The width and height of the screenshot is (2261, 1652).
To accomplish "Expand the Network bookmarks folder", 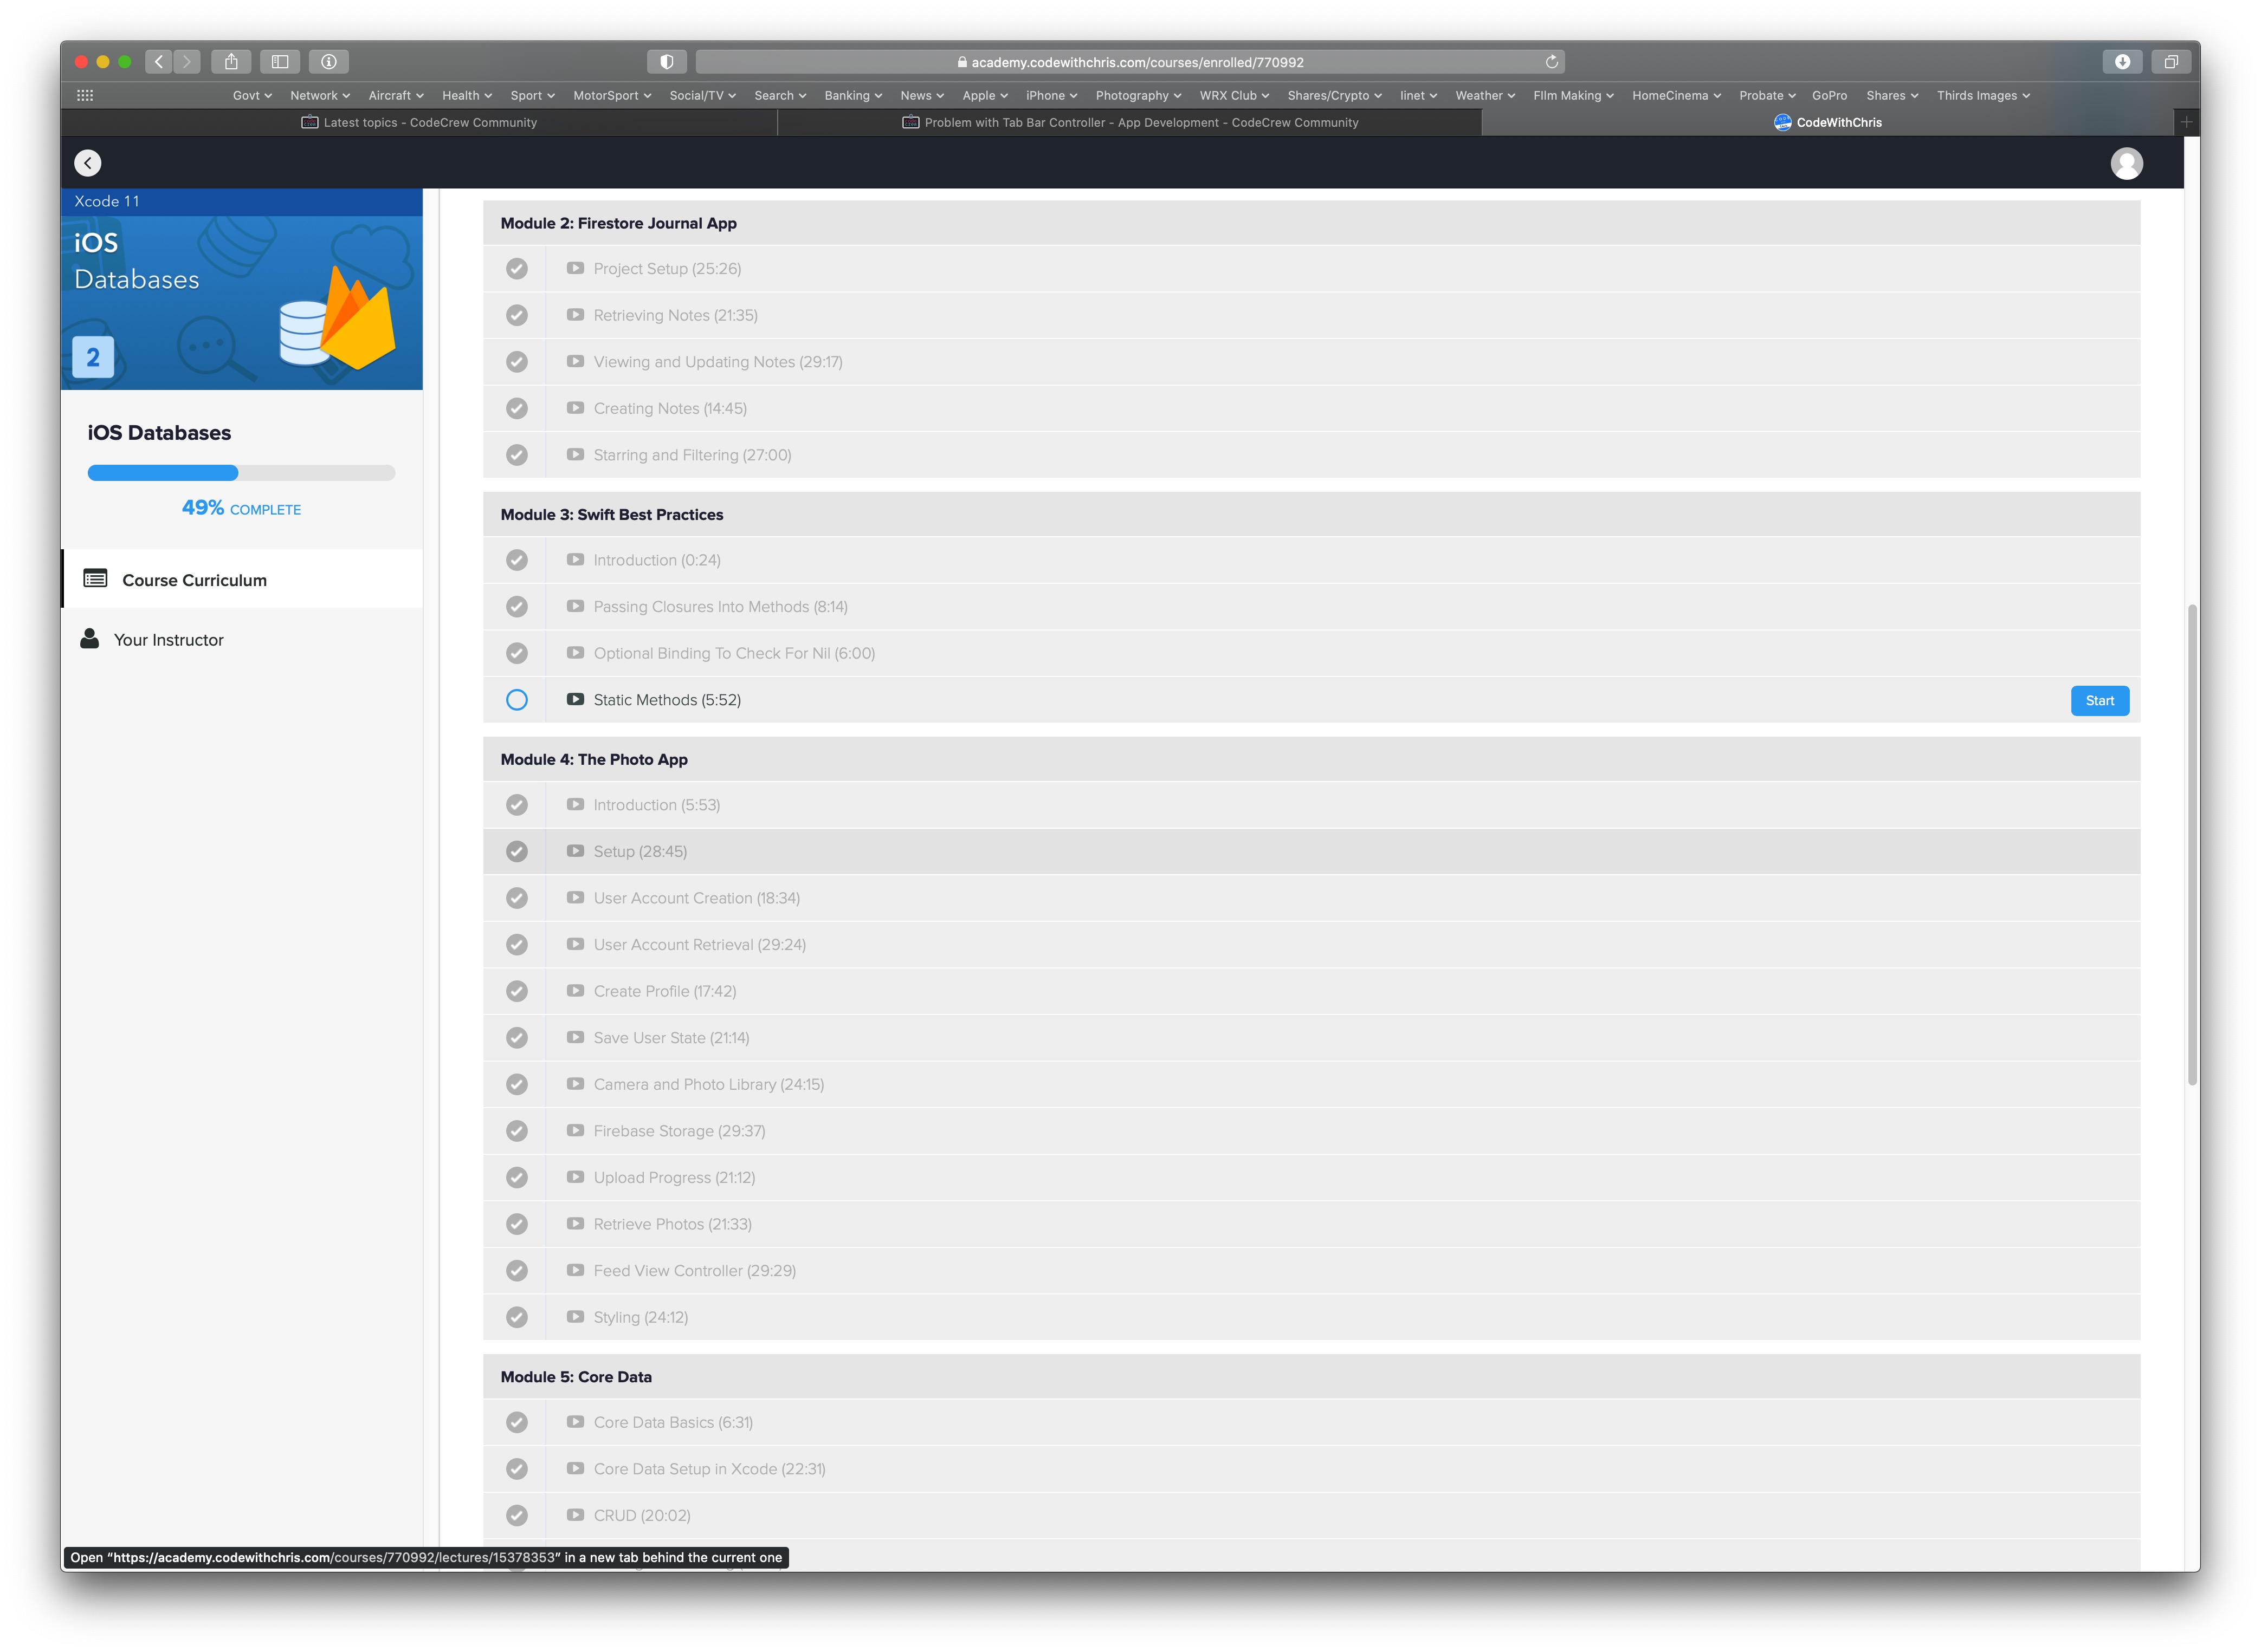I will 320,95.
